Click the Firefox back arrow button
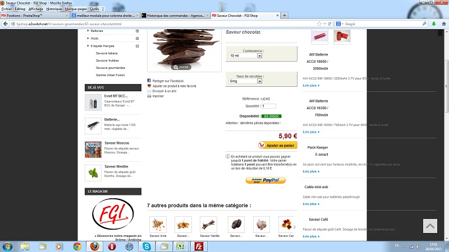 tap(5, 24)
